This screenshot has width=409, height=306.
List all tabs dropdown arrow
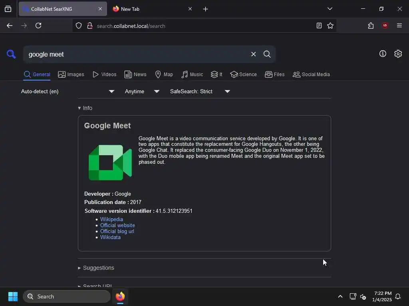(x=330, y=9)
